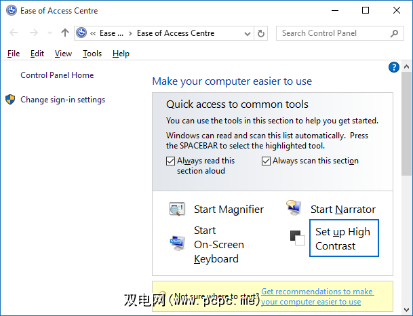
Task: Open Change sign-in settings
Action: [x=62, y=100]
